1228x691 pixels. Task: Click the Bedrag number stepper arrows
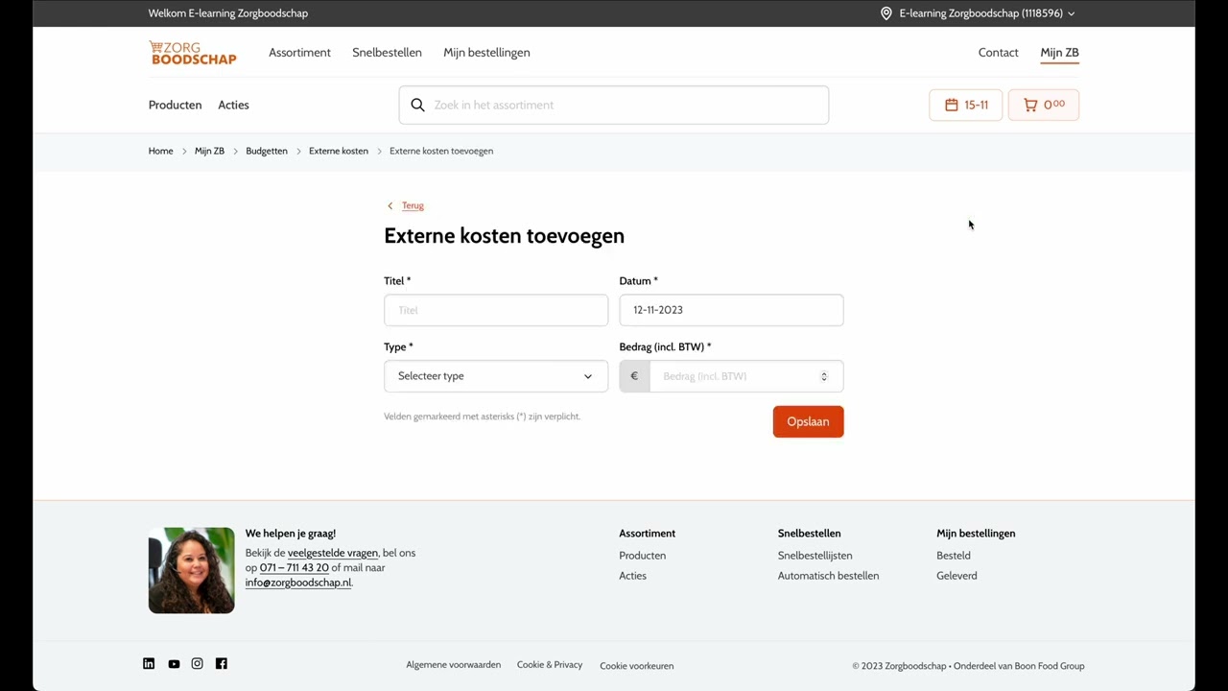[x=824, y=376]
